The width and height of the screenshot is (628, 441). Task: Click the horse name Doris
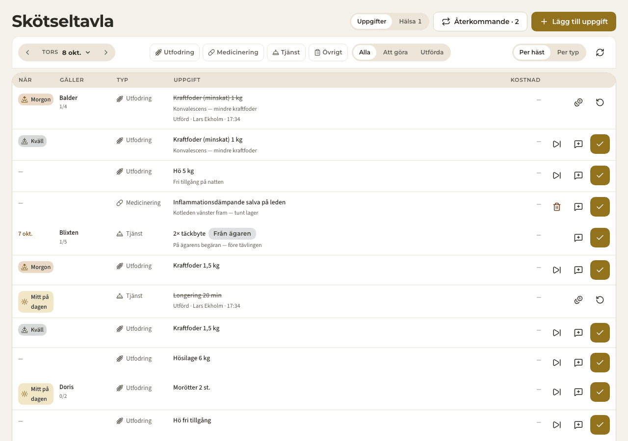(67, 387)
